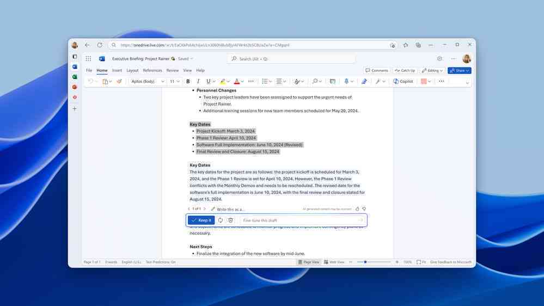Switch to Web View mode

click(x=334, y=262)
